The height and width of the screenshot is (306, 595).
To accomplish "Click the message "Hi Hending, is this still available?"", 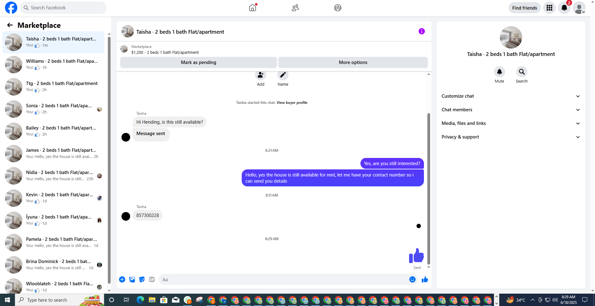I will (170, 122).
